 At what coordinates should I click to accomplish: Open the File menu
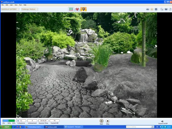click(3, 5)
